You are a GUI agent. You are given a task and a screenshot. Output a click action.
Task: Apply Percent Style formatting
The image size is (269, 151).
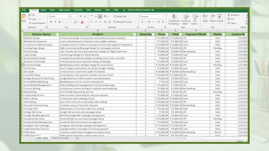pos(149,22)
